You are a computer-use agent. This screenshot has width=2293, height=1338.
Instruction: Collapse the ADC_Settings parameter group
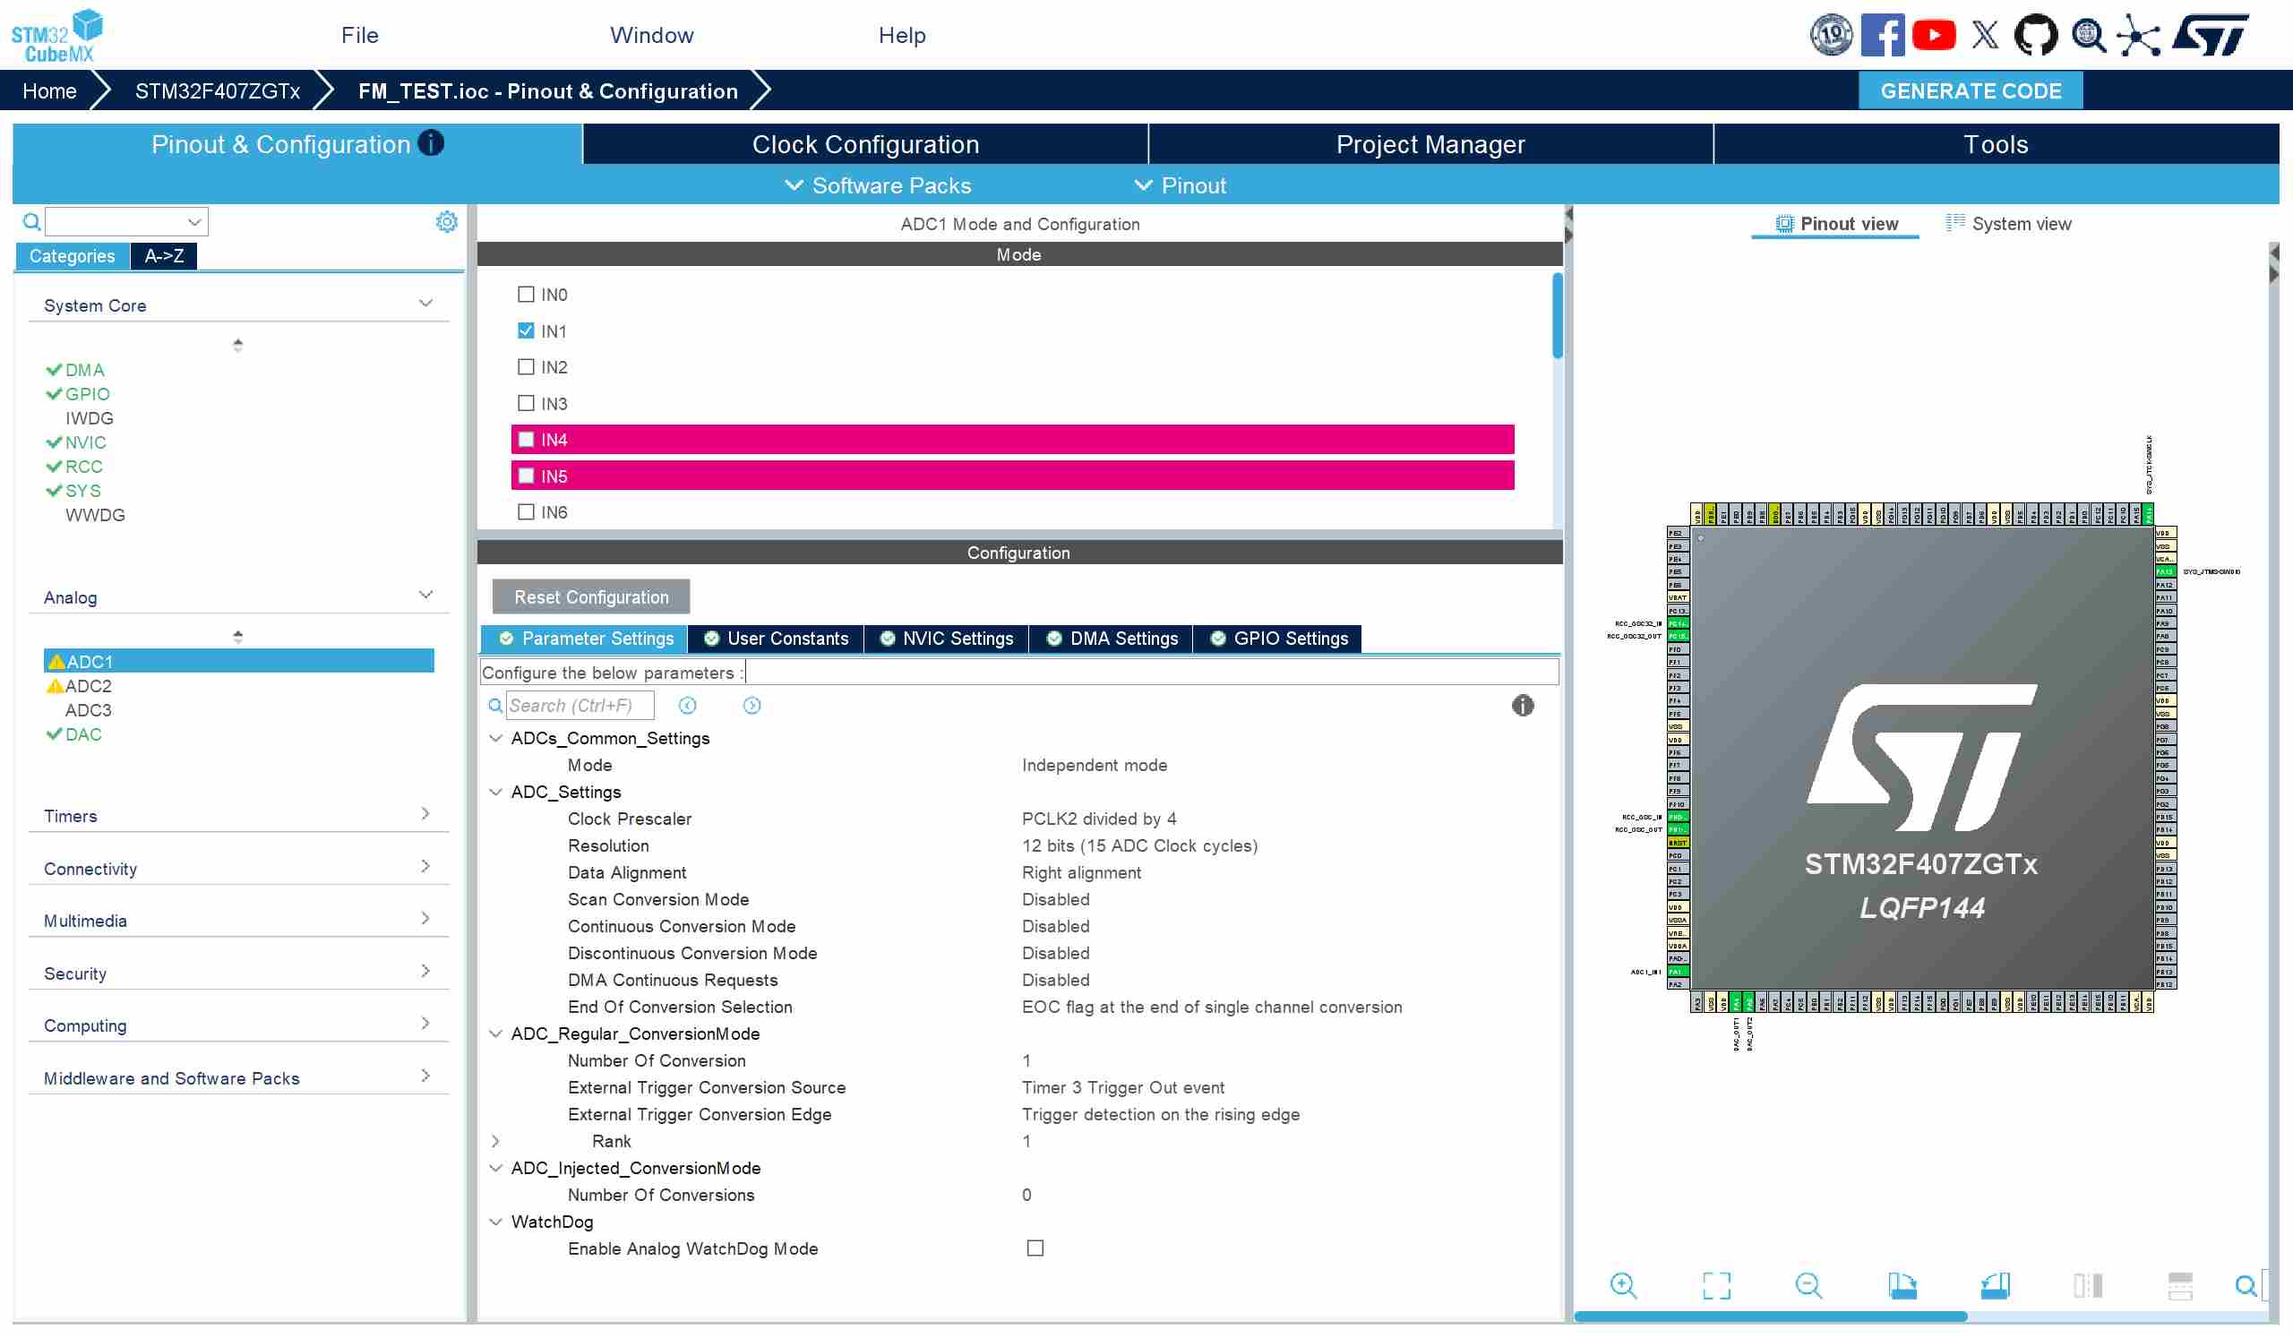(496, 793)
